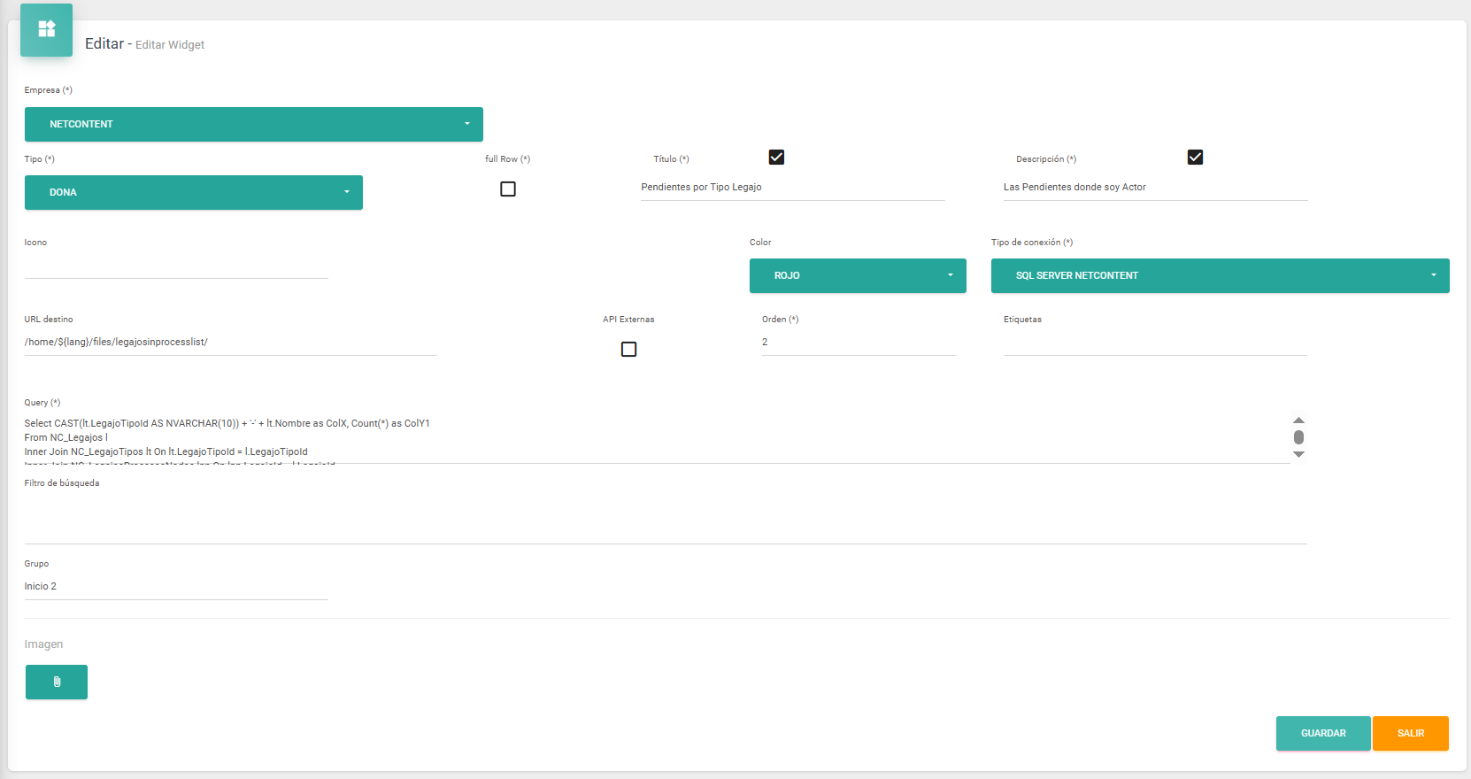The height and width of the screenshot is (779, 1471).
Task: Expand the Color ROJO dropdown
Action: tap(857, 275)
